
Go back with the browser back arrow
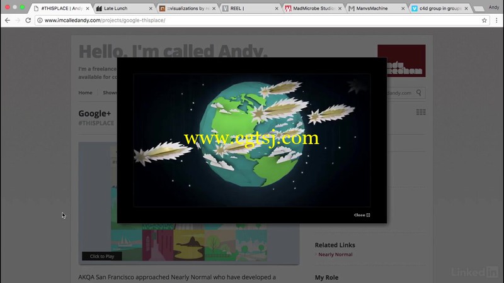[8, 20]
